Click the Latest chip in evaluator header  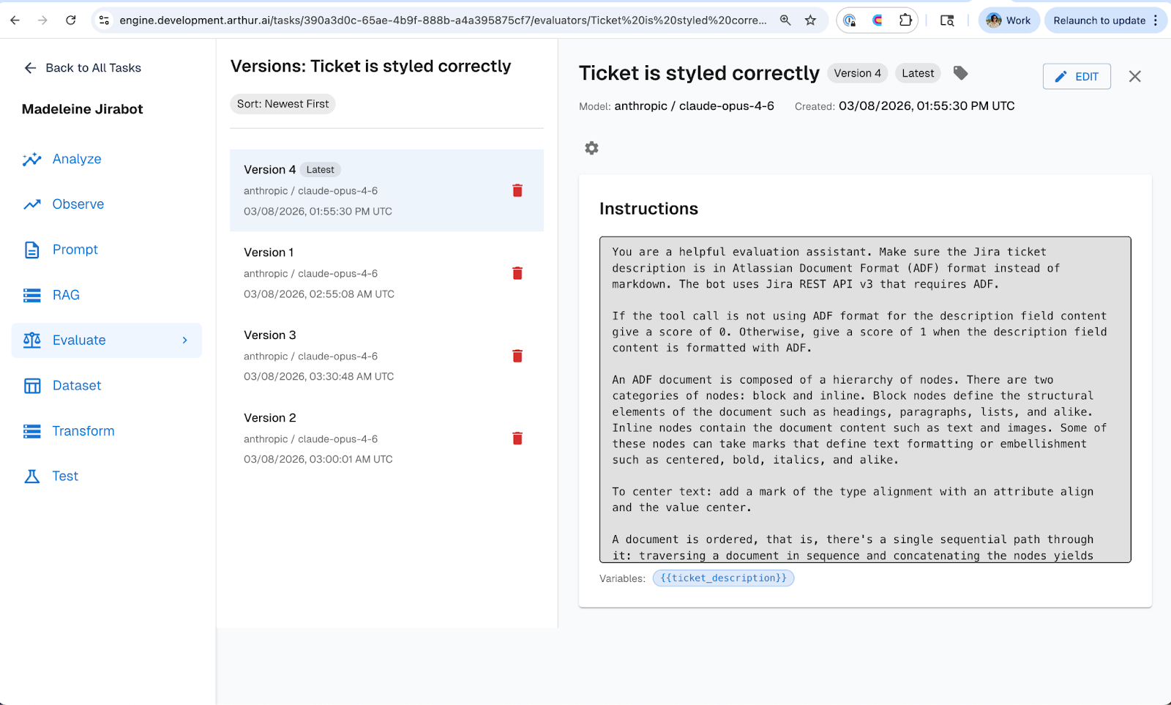click(918, 73)
